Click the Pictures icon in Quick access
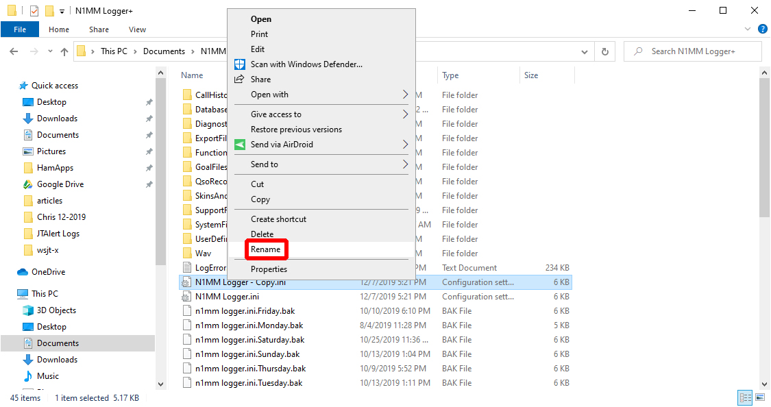Screen dimensions: 771x407 pos(28,151)
